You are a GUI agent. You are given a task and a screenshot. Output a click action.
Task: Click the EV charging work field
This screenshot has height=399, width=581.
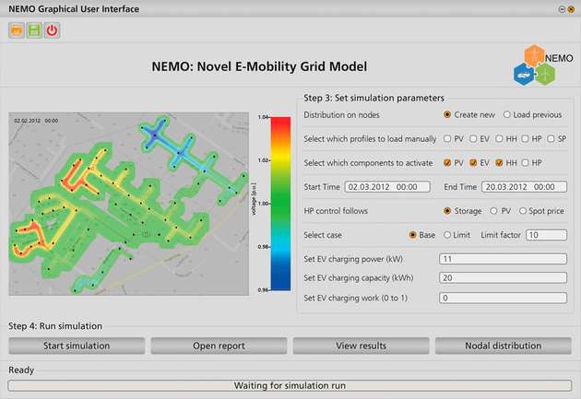504,298
